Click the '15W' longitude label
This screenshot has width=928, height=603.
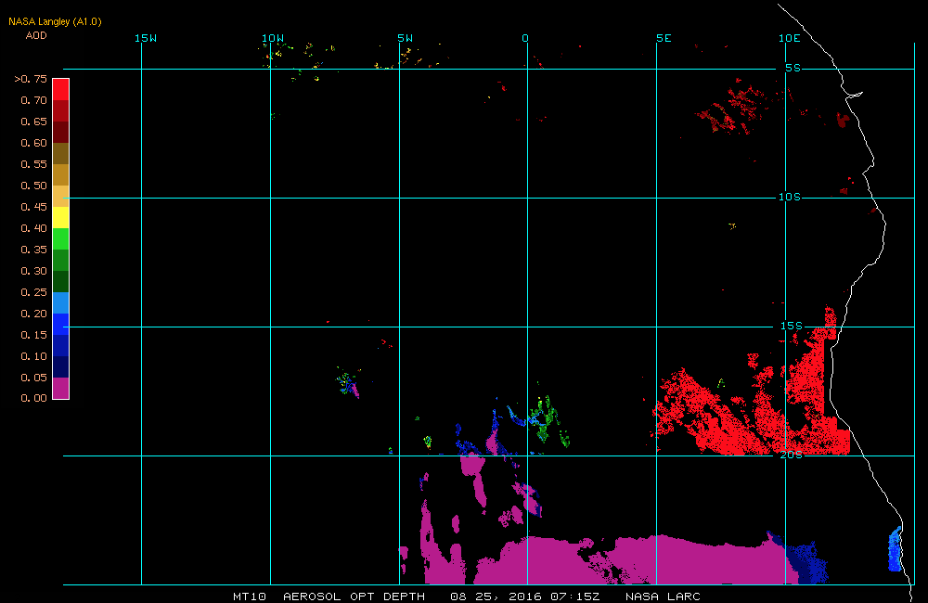(x=146, y=38)
